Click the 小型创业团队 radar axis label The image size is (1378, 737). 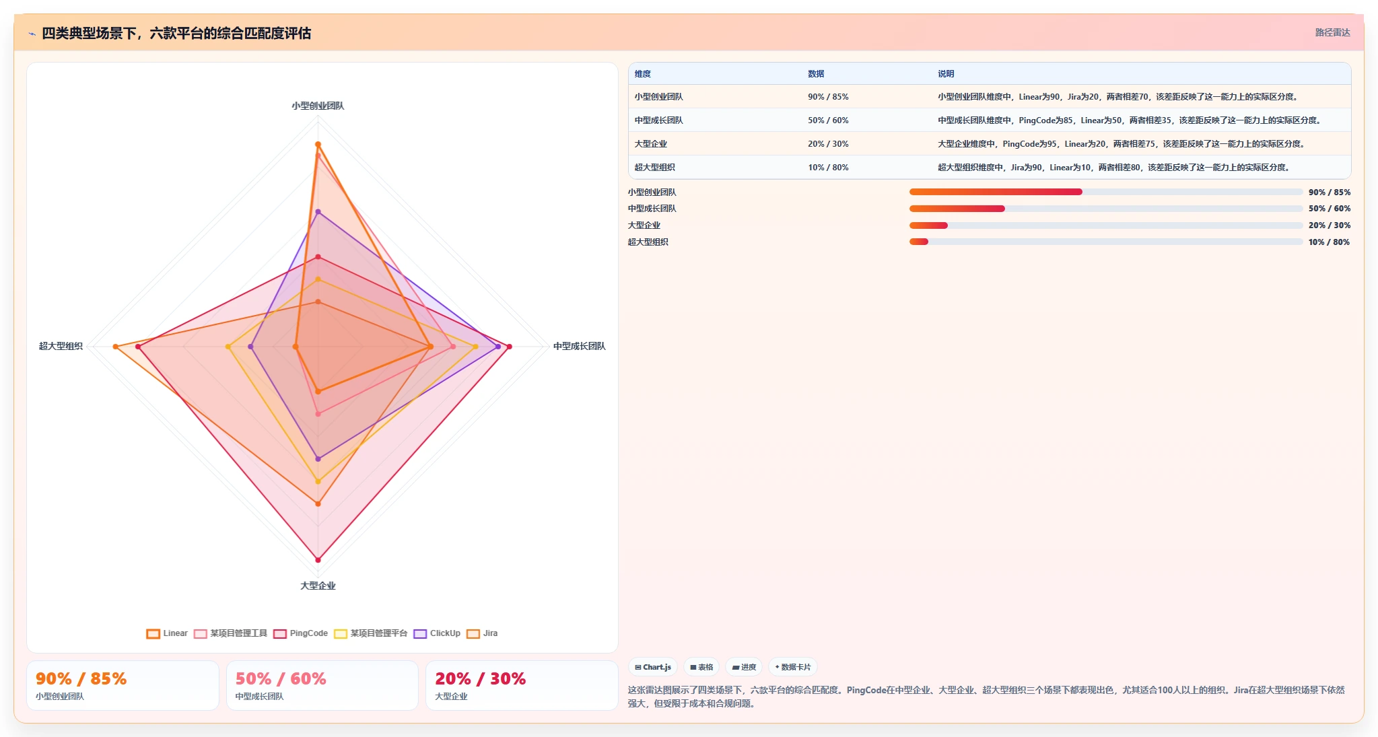(318, 106)
